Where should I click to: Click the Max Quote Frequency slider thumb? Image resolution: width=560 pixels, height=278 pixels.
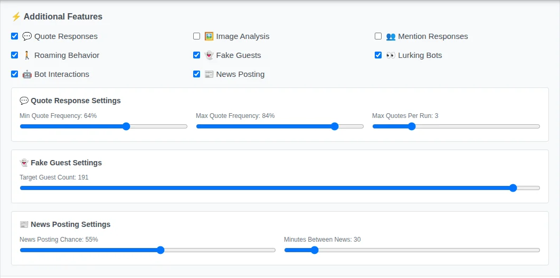pos(335,126)
